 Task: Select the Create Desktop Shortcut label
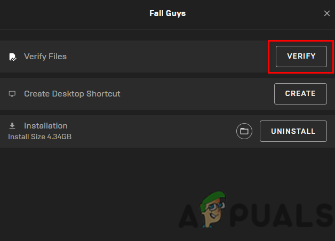(x=72, y=94)
